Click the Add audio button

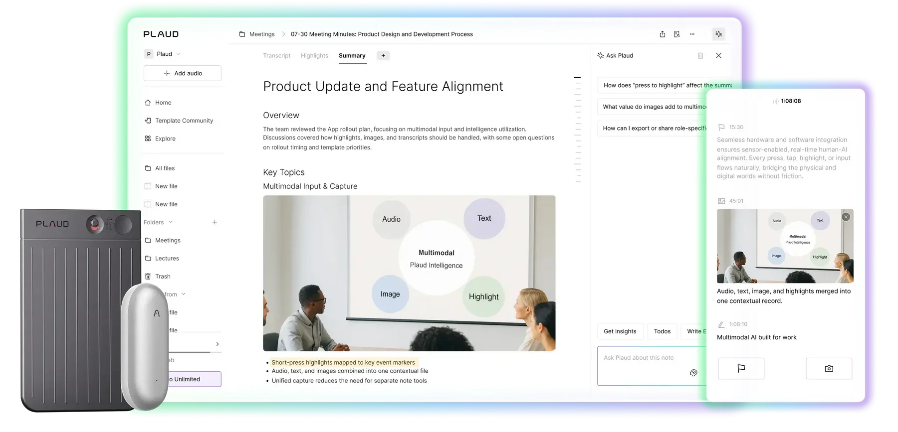(183, 73)
